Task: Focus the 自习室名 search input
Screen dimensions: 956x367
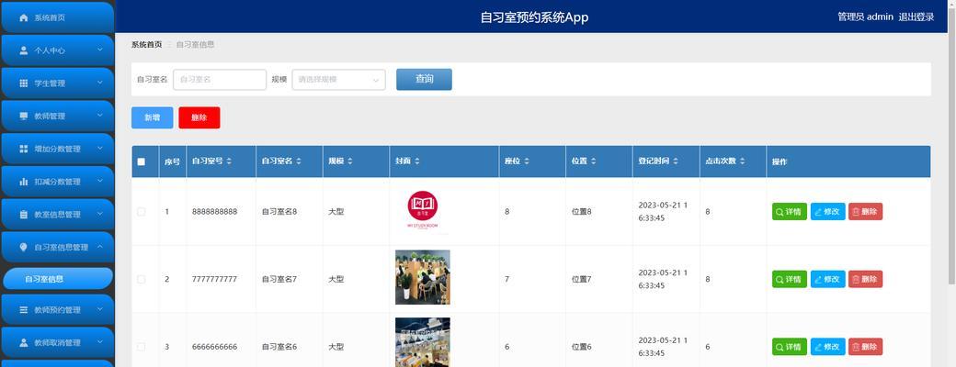Action: [220, 79]
